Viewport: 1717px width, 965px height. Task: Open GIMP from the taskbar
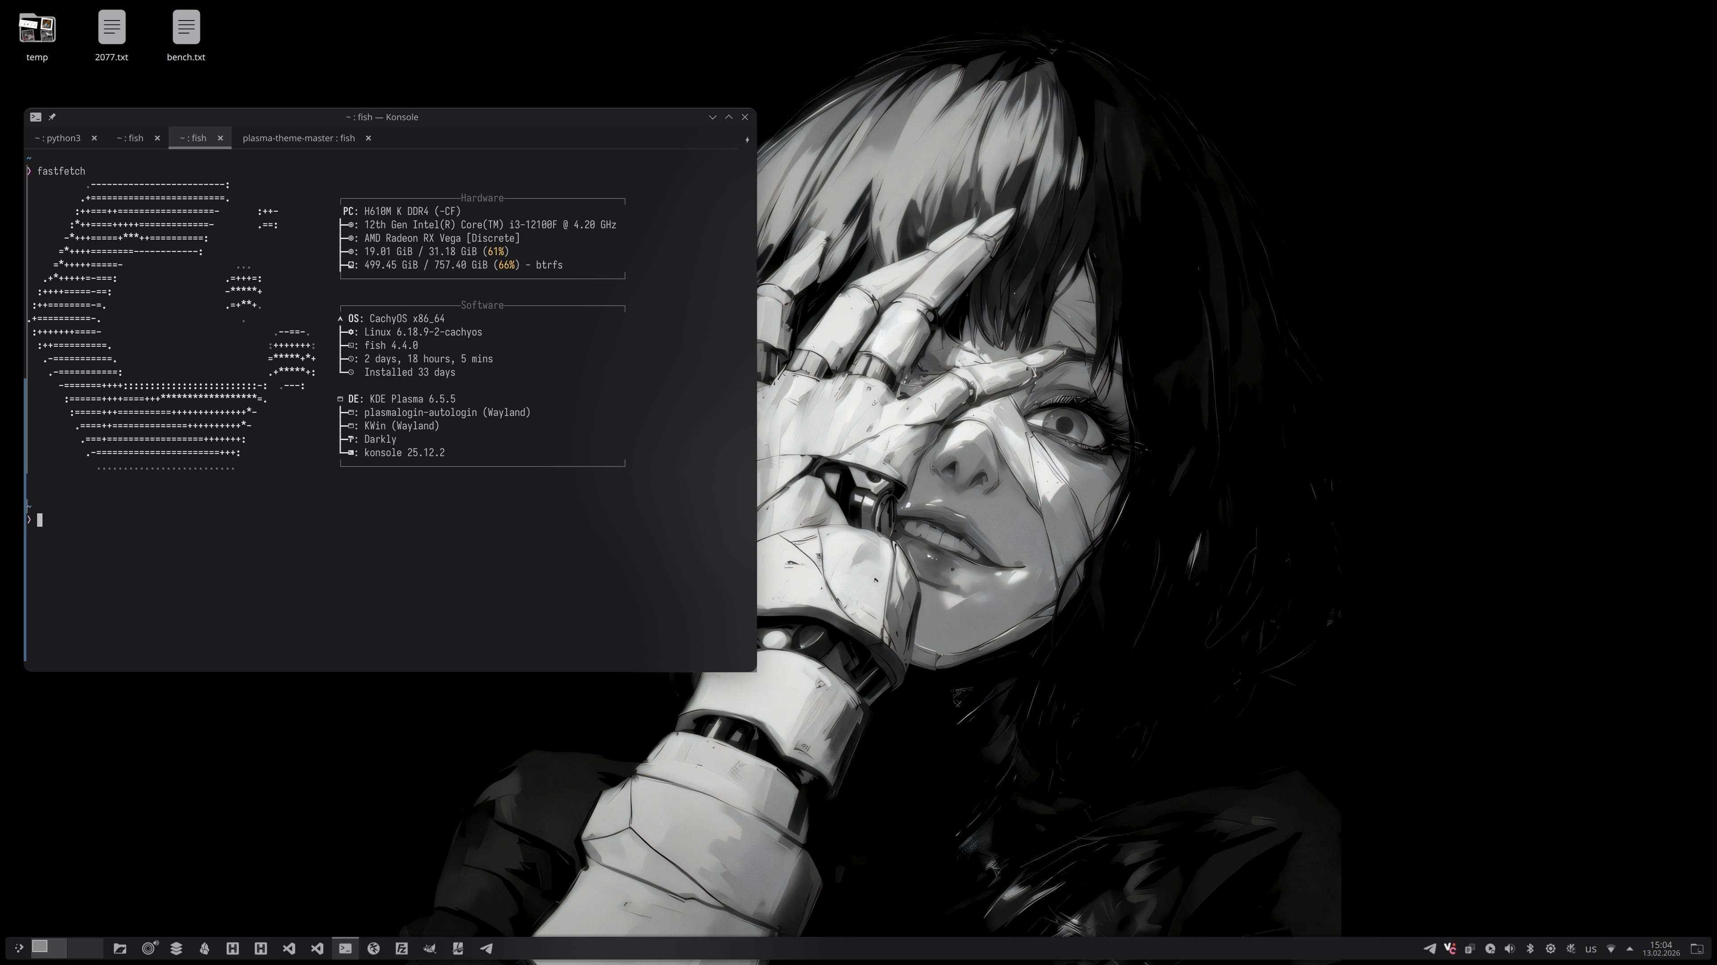pyautogui.click(x=430, y=948)
